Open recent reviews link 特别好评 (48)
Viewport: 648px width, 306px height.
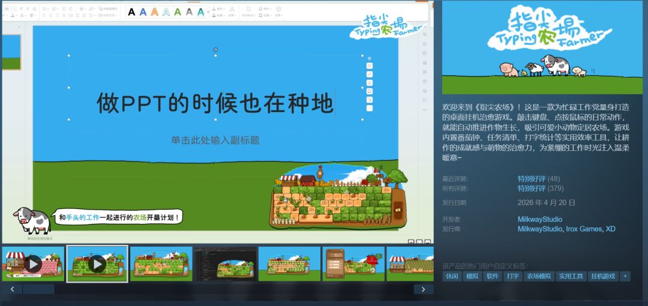(x=539, y=179)
